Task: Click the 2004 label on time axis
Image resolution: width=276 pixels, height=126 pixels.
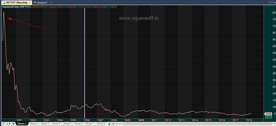Action: pyautogui.click(x=60, y=120)
